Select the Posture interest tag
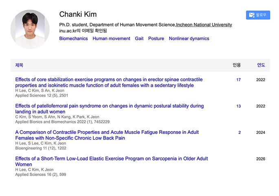 coord(156,38)
